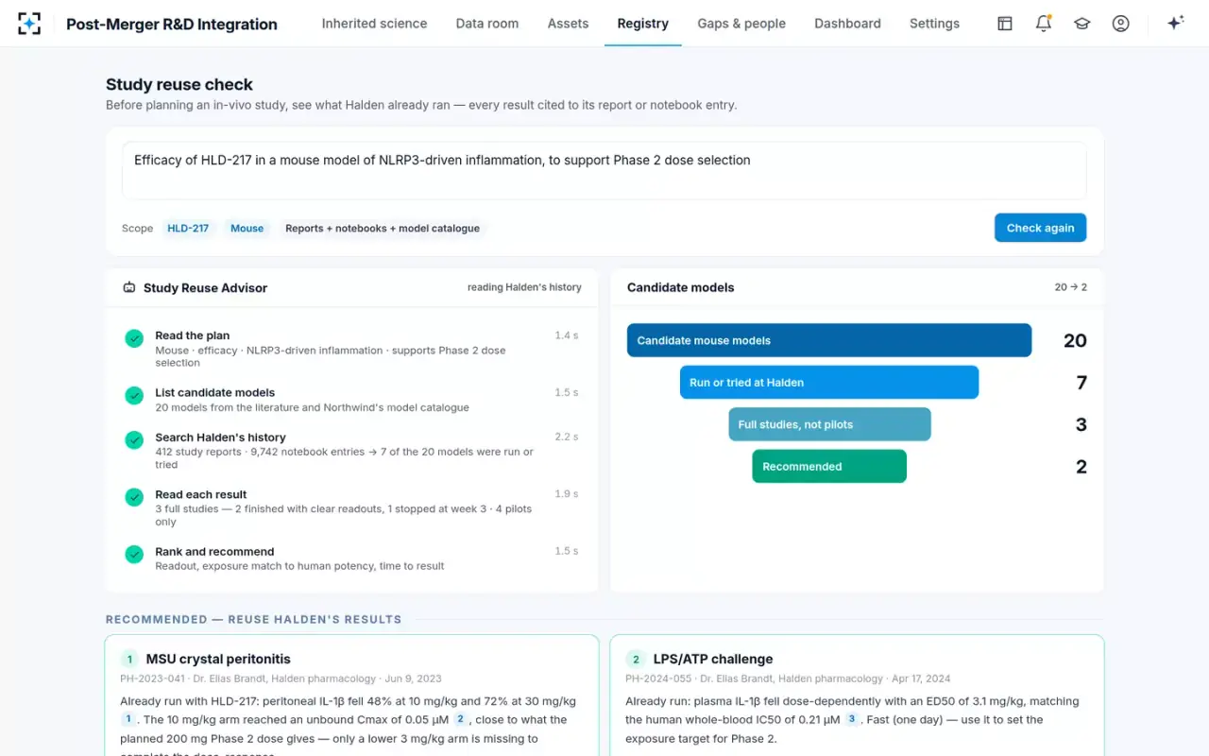
Task: Click the Search Halden's history step title
Action: coord(220,438)
